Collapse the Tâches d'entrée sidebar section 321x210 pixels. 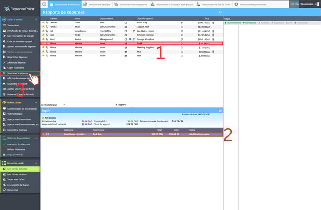pyautogui.click(x=37, y=19)
